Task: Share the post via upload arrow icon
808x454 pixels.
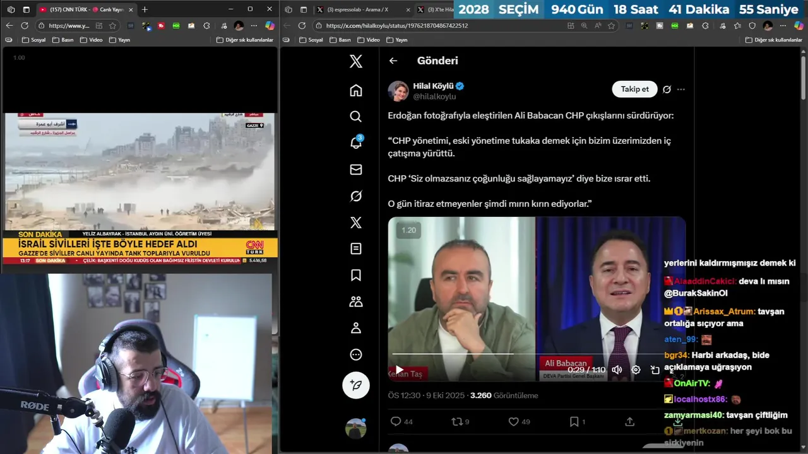Action: coord(629,422)
